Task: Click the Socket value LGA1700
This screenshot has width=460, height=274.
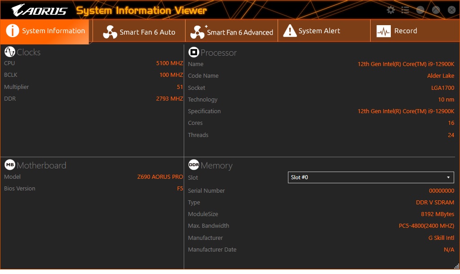Action: pyautogui.click(x=442, y=88)
